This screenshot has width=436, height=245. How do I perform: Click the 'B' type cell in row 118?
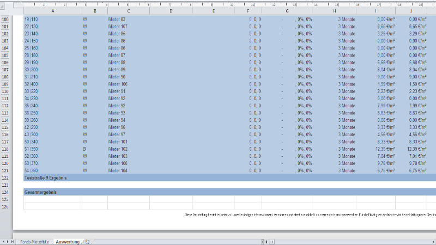pos(84,149)
